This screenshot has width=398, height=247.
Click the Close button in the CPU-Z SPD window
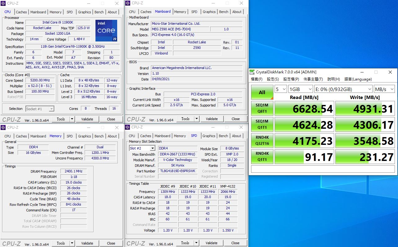pos(235,243)
